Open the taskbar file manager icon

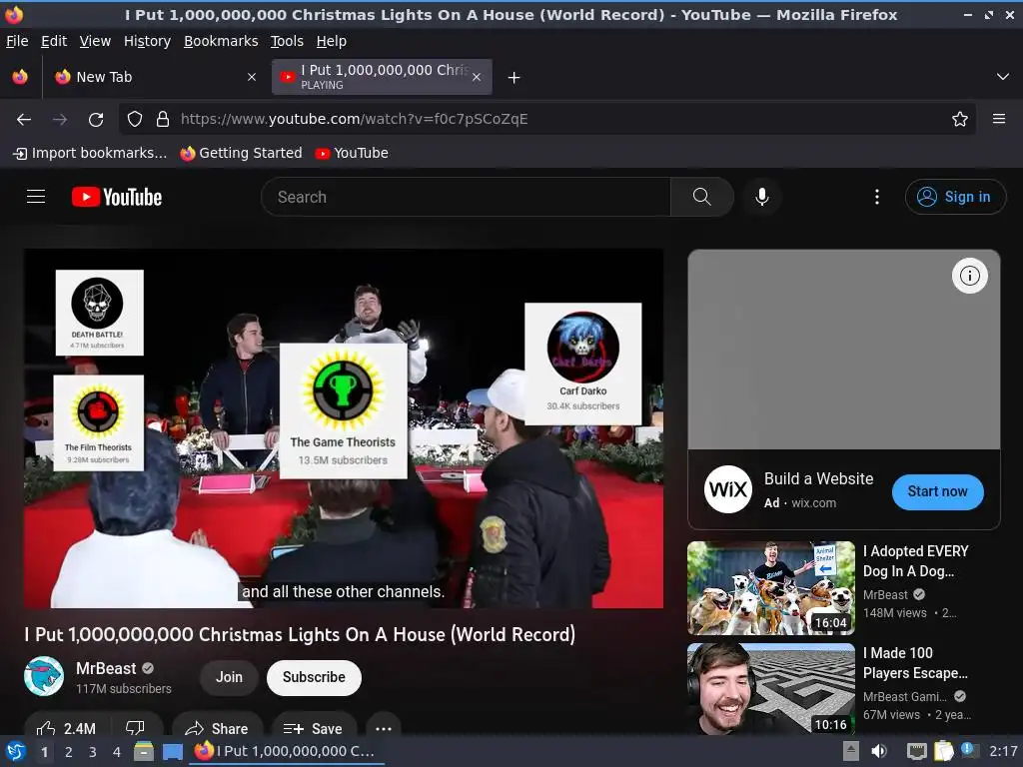(x=144, y=751)
